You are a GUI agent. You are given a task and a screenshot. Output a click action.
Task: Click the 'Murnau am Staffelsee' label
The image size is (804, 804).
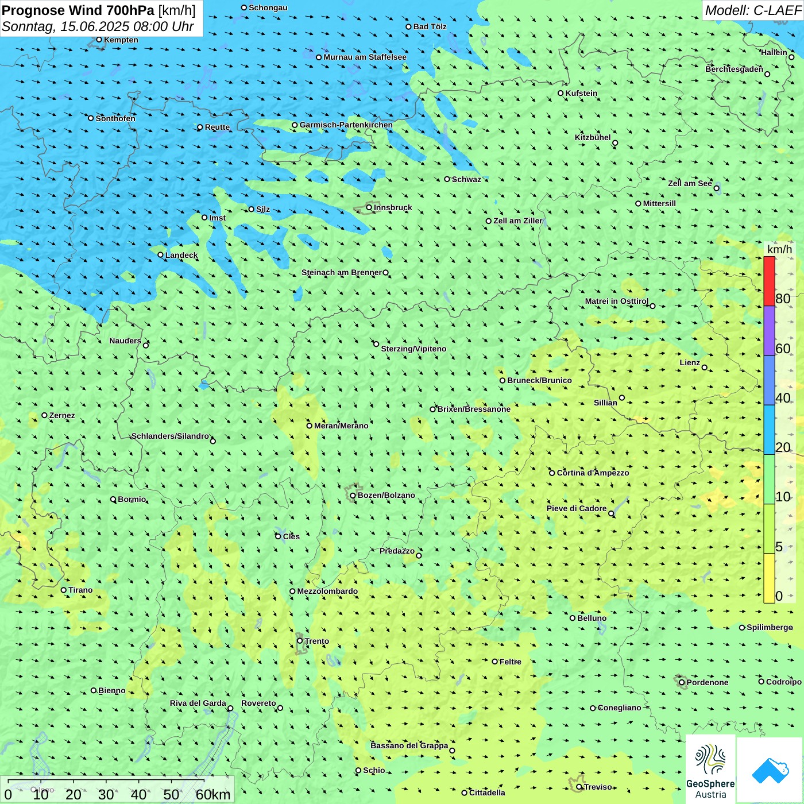tap(365, 57)
